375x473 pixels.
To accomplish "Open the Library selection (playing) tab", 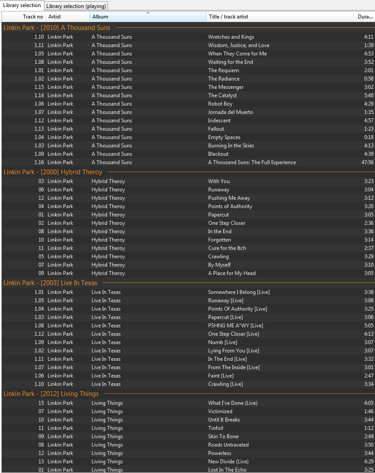I will pyautogui.click(x=76, y=6).
